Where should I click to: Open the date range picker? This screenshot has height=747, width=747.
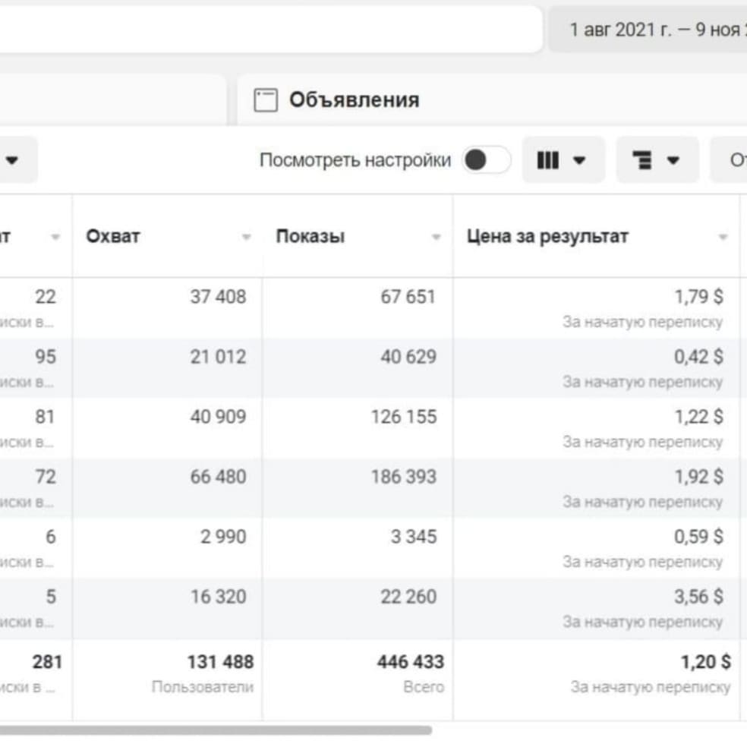pyautogui.click(x=653, y=30)
